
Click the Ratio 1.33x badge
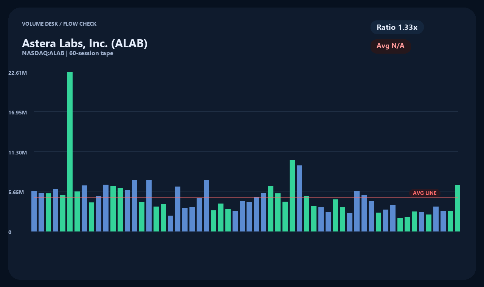tap(397, 27)
